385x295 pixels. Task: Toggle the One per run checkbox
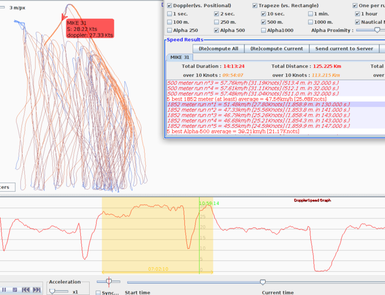click(x=355, y=6)
